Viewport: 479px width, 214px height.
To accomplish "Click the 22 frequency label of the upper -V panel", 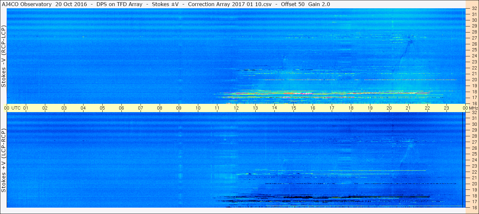I will [x=474, y=68].
